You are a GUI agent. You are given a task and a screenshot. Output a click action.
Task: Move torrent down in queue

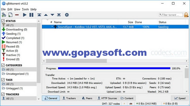[52, 15]
